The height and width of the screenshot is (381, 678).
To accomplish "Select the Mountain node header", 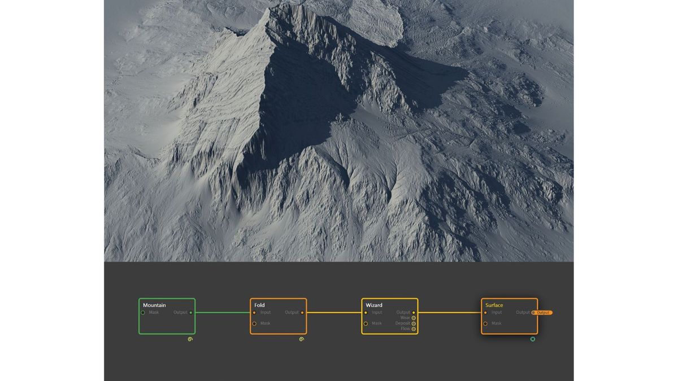I will (x=155, y=304).
